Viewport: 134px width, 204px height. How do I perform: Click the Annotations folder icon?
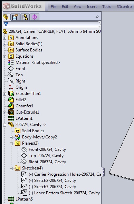(11, 38)
